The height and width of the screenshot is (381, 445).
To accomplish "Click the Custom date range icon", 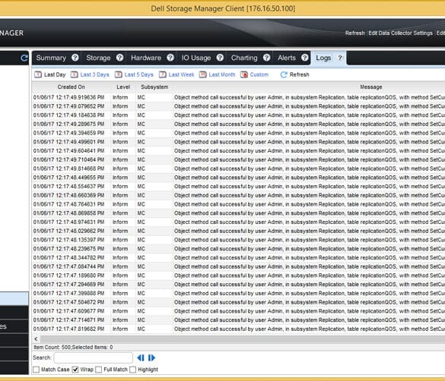I will pos(244,74).
